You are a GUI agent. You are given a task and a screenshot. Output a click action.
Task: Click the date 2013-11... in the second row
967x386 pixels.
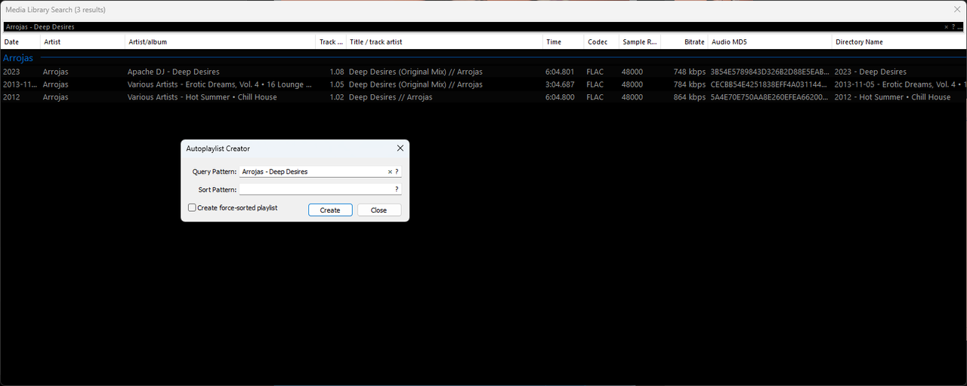click(x=20, y=84)
